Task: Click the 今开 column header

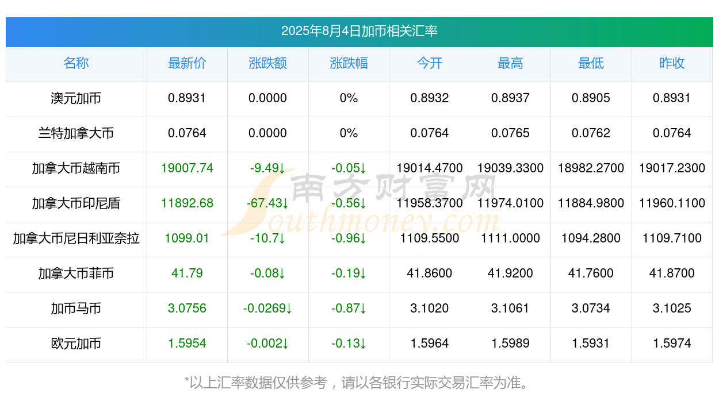Action: coord(430,63)
